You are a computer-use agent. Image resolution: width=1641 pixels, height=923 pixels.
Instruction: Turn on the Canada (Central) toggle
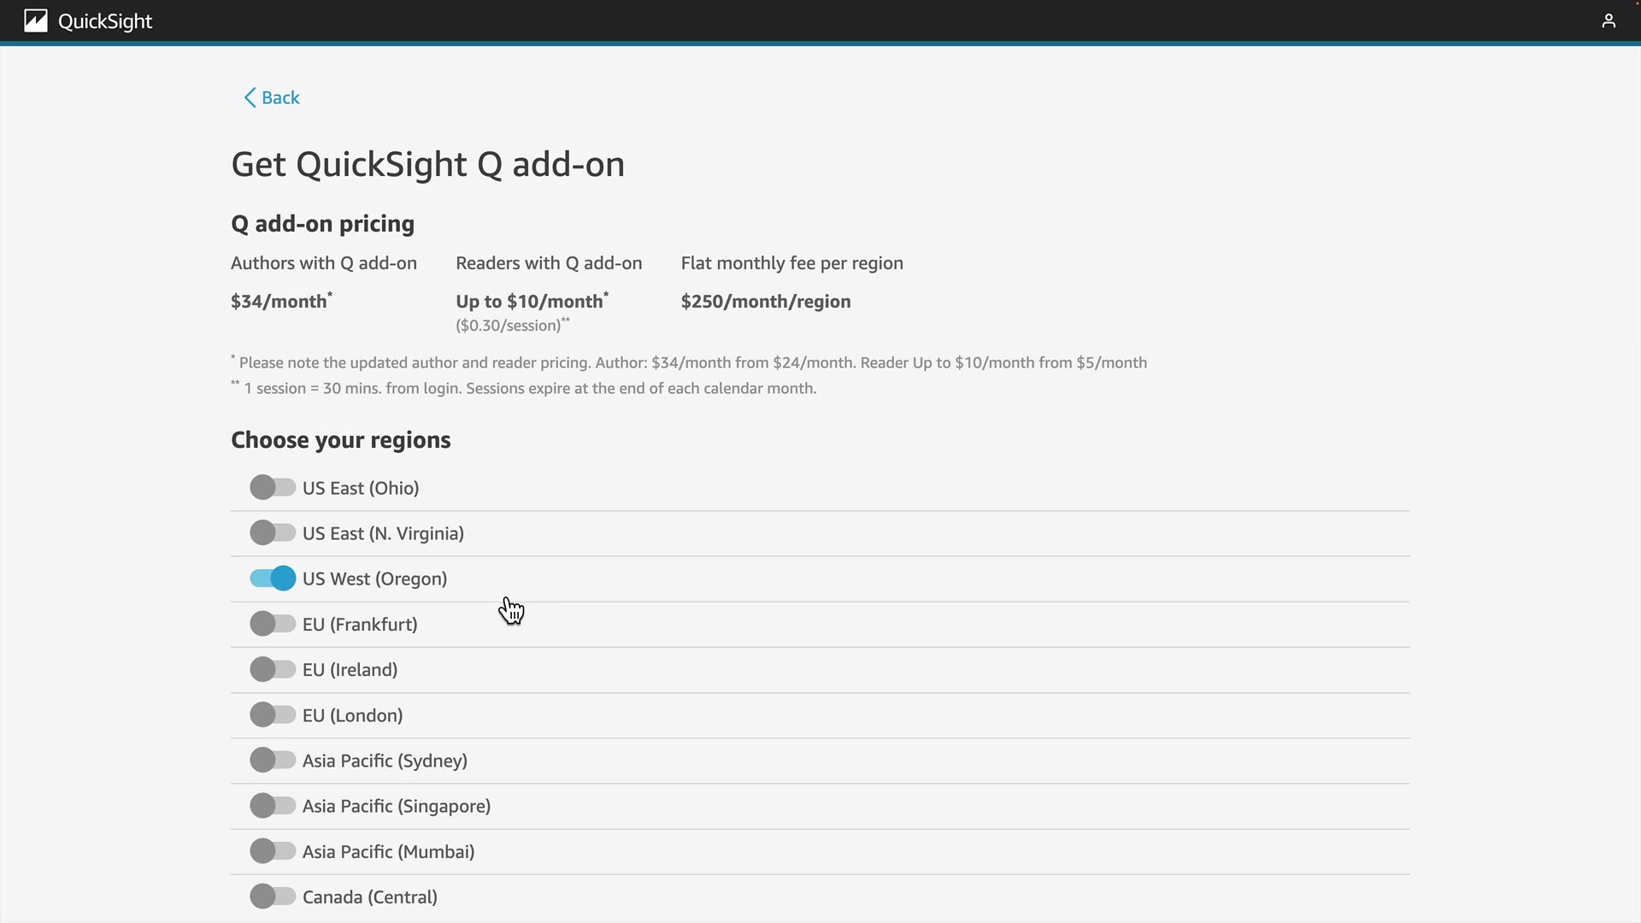pos(273,897)
